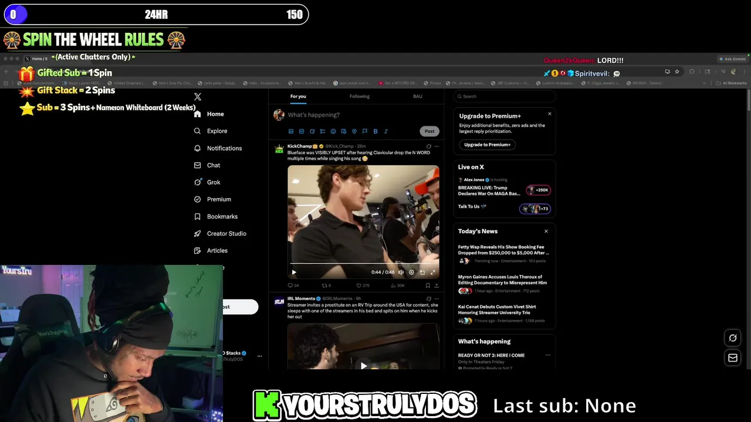The width and height of the screenshot is (751, 422).
Task: Repost the KickChamp post
Action: click(326, 285)
